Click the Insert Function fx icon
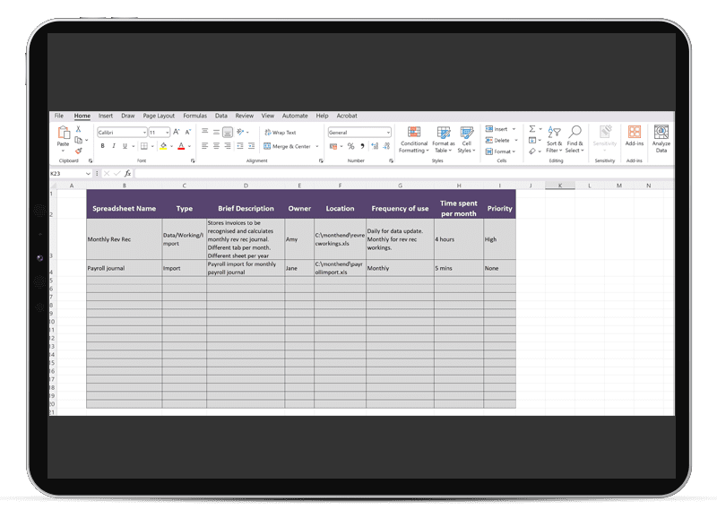The height and width of the screenshot is (527, 717). point(128,173)
